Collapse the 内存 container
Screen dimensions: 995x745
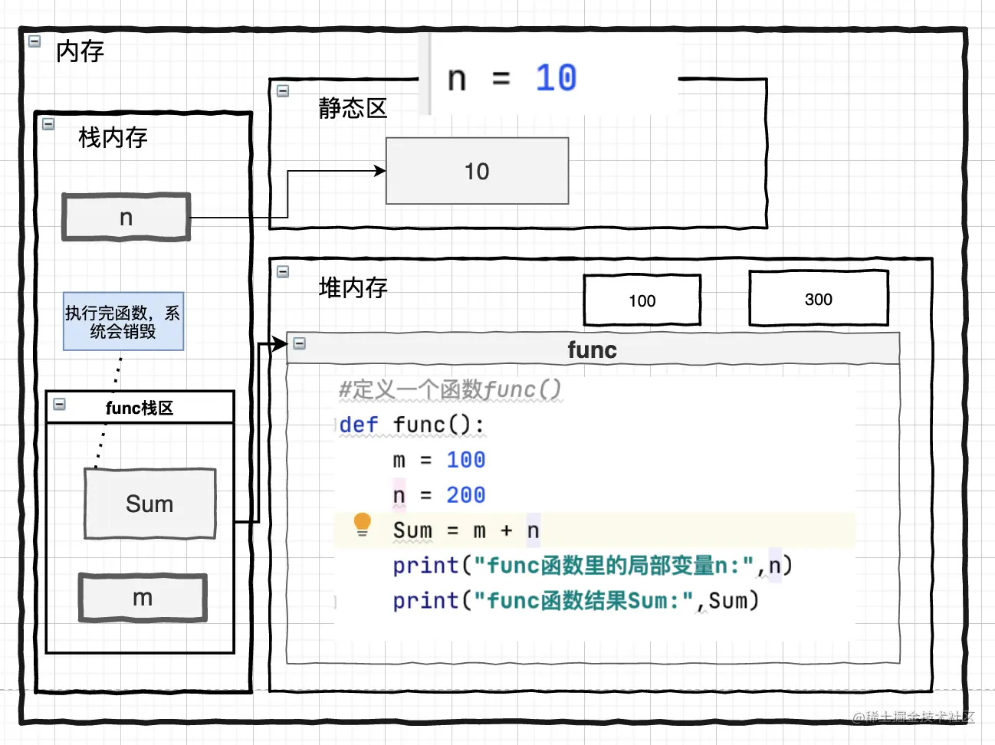[34, 41]
